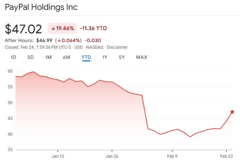Click the $47.02 current price

tap(24, 29)
